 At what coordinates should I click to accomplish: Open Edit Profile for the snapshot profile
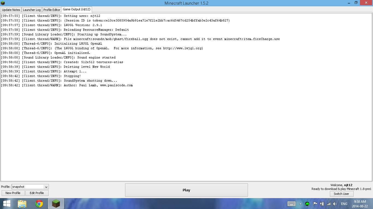tap(37, 193)
